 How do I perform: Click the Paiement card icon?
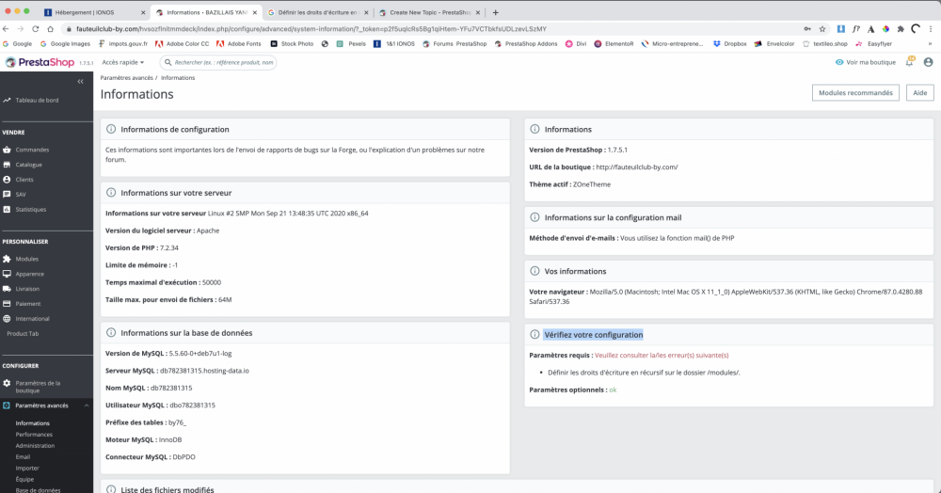pyautogui.click(x=7, y=304)
